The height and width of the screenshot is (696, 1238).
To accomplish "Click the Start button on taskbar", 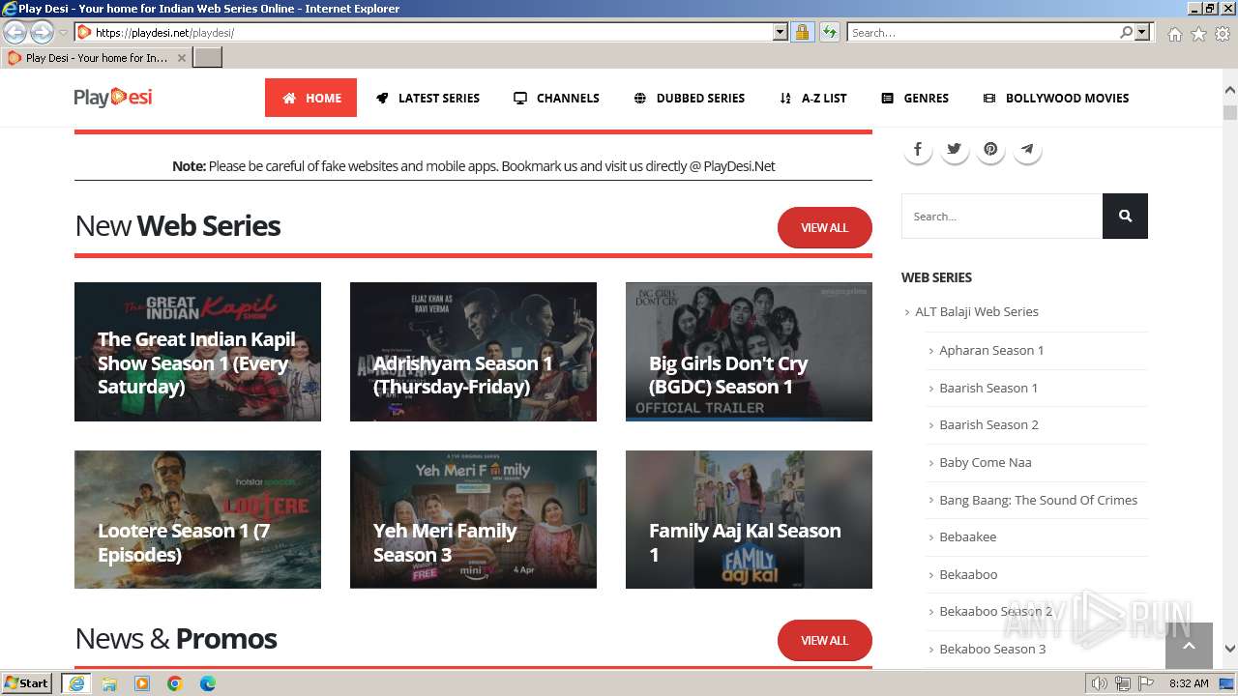I will point(26,682).
